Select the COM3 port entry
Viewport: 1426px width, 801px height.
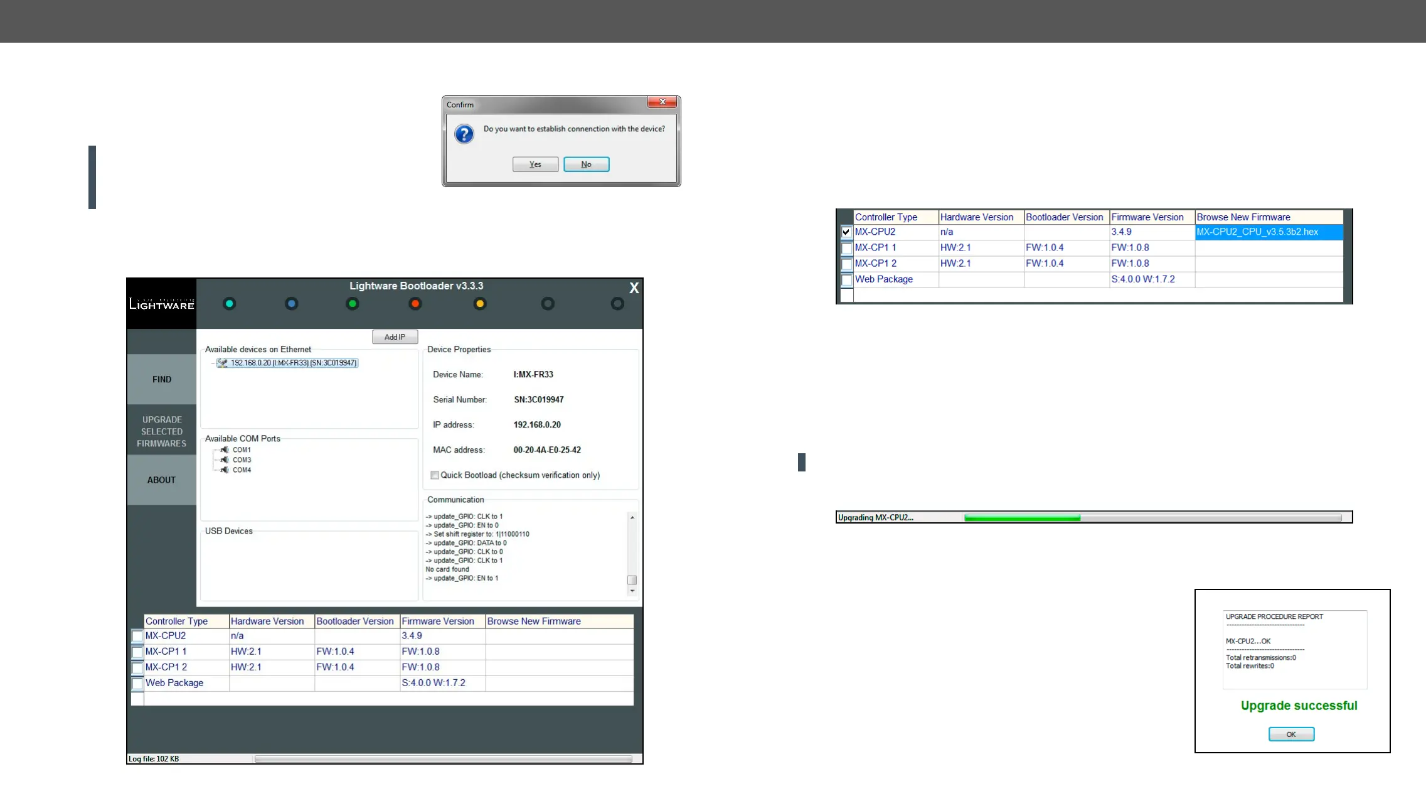click(242, 460)
